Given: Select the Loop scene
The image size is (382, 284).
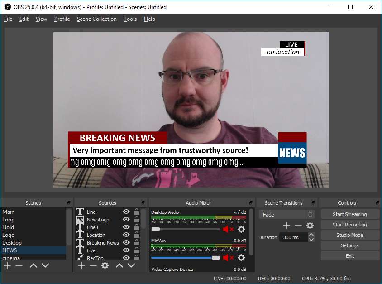Looking at the screenshot, I should (33, 220).
